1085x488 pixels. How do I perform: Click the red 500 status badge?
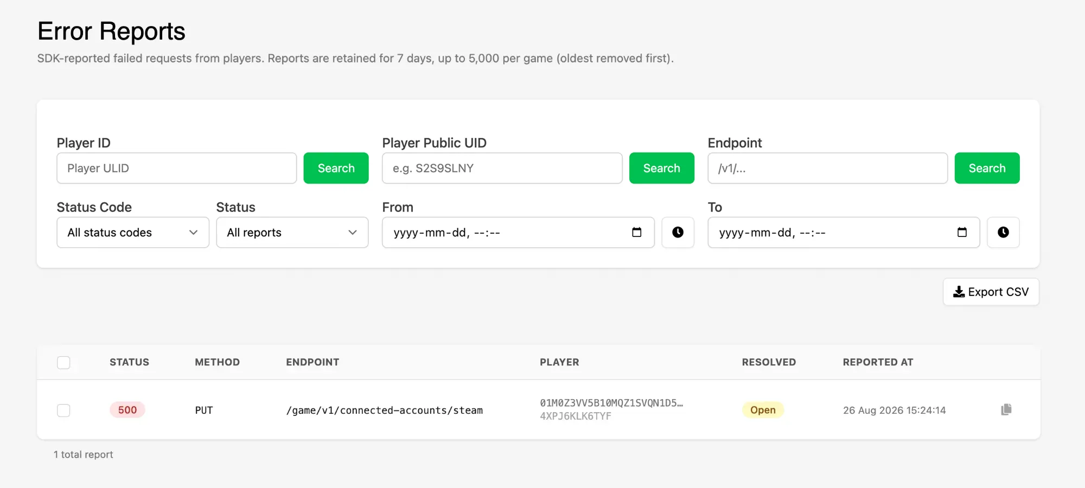[127, 410]
